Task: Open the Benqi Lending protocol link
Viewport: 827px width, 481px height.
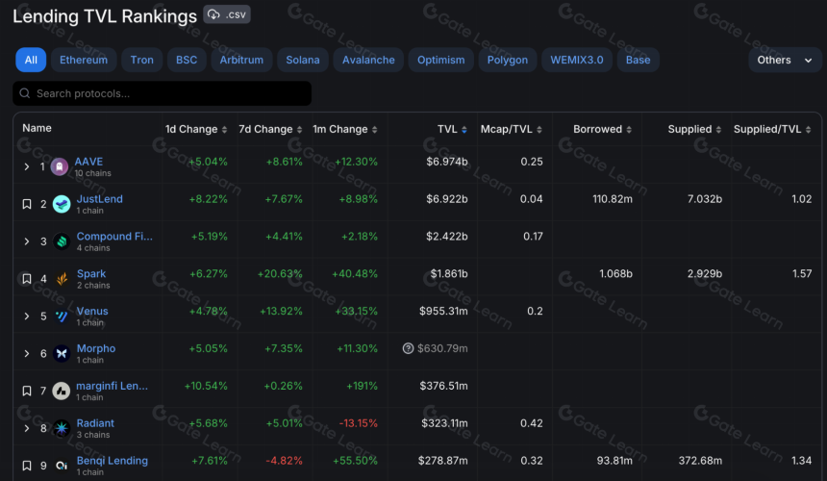Action: tap(113, 461)
